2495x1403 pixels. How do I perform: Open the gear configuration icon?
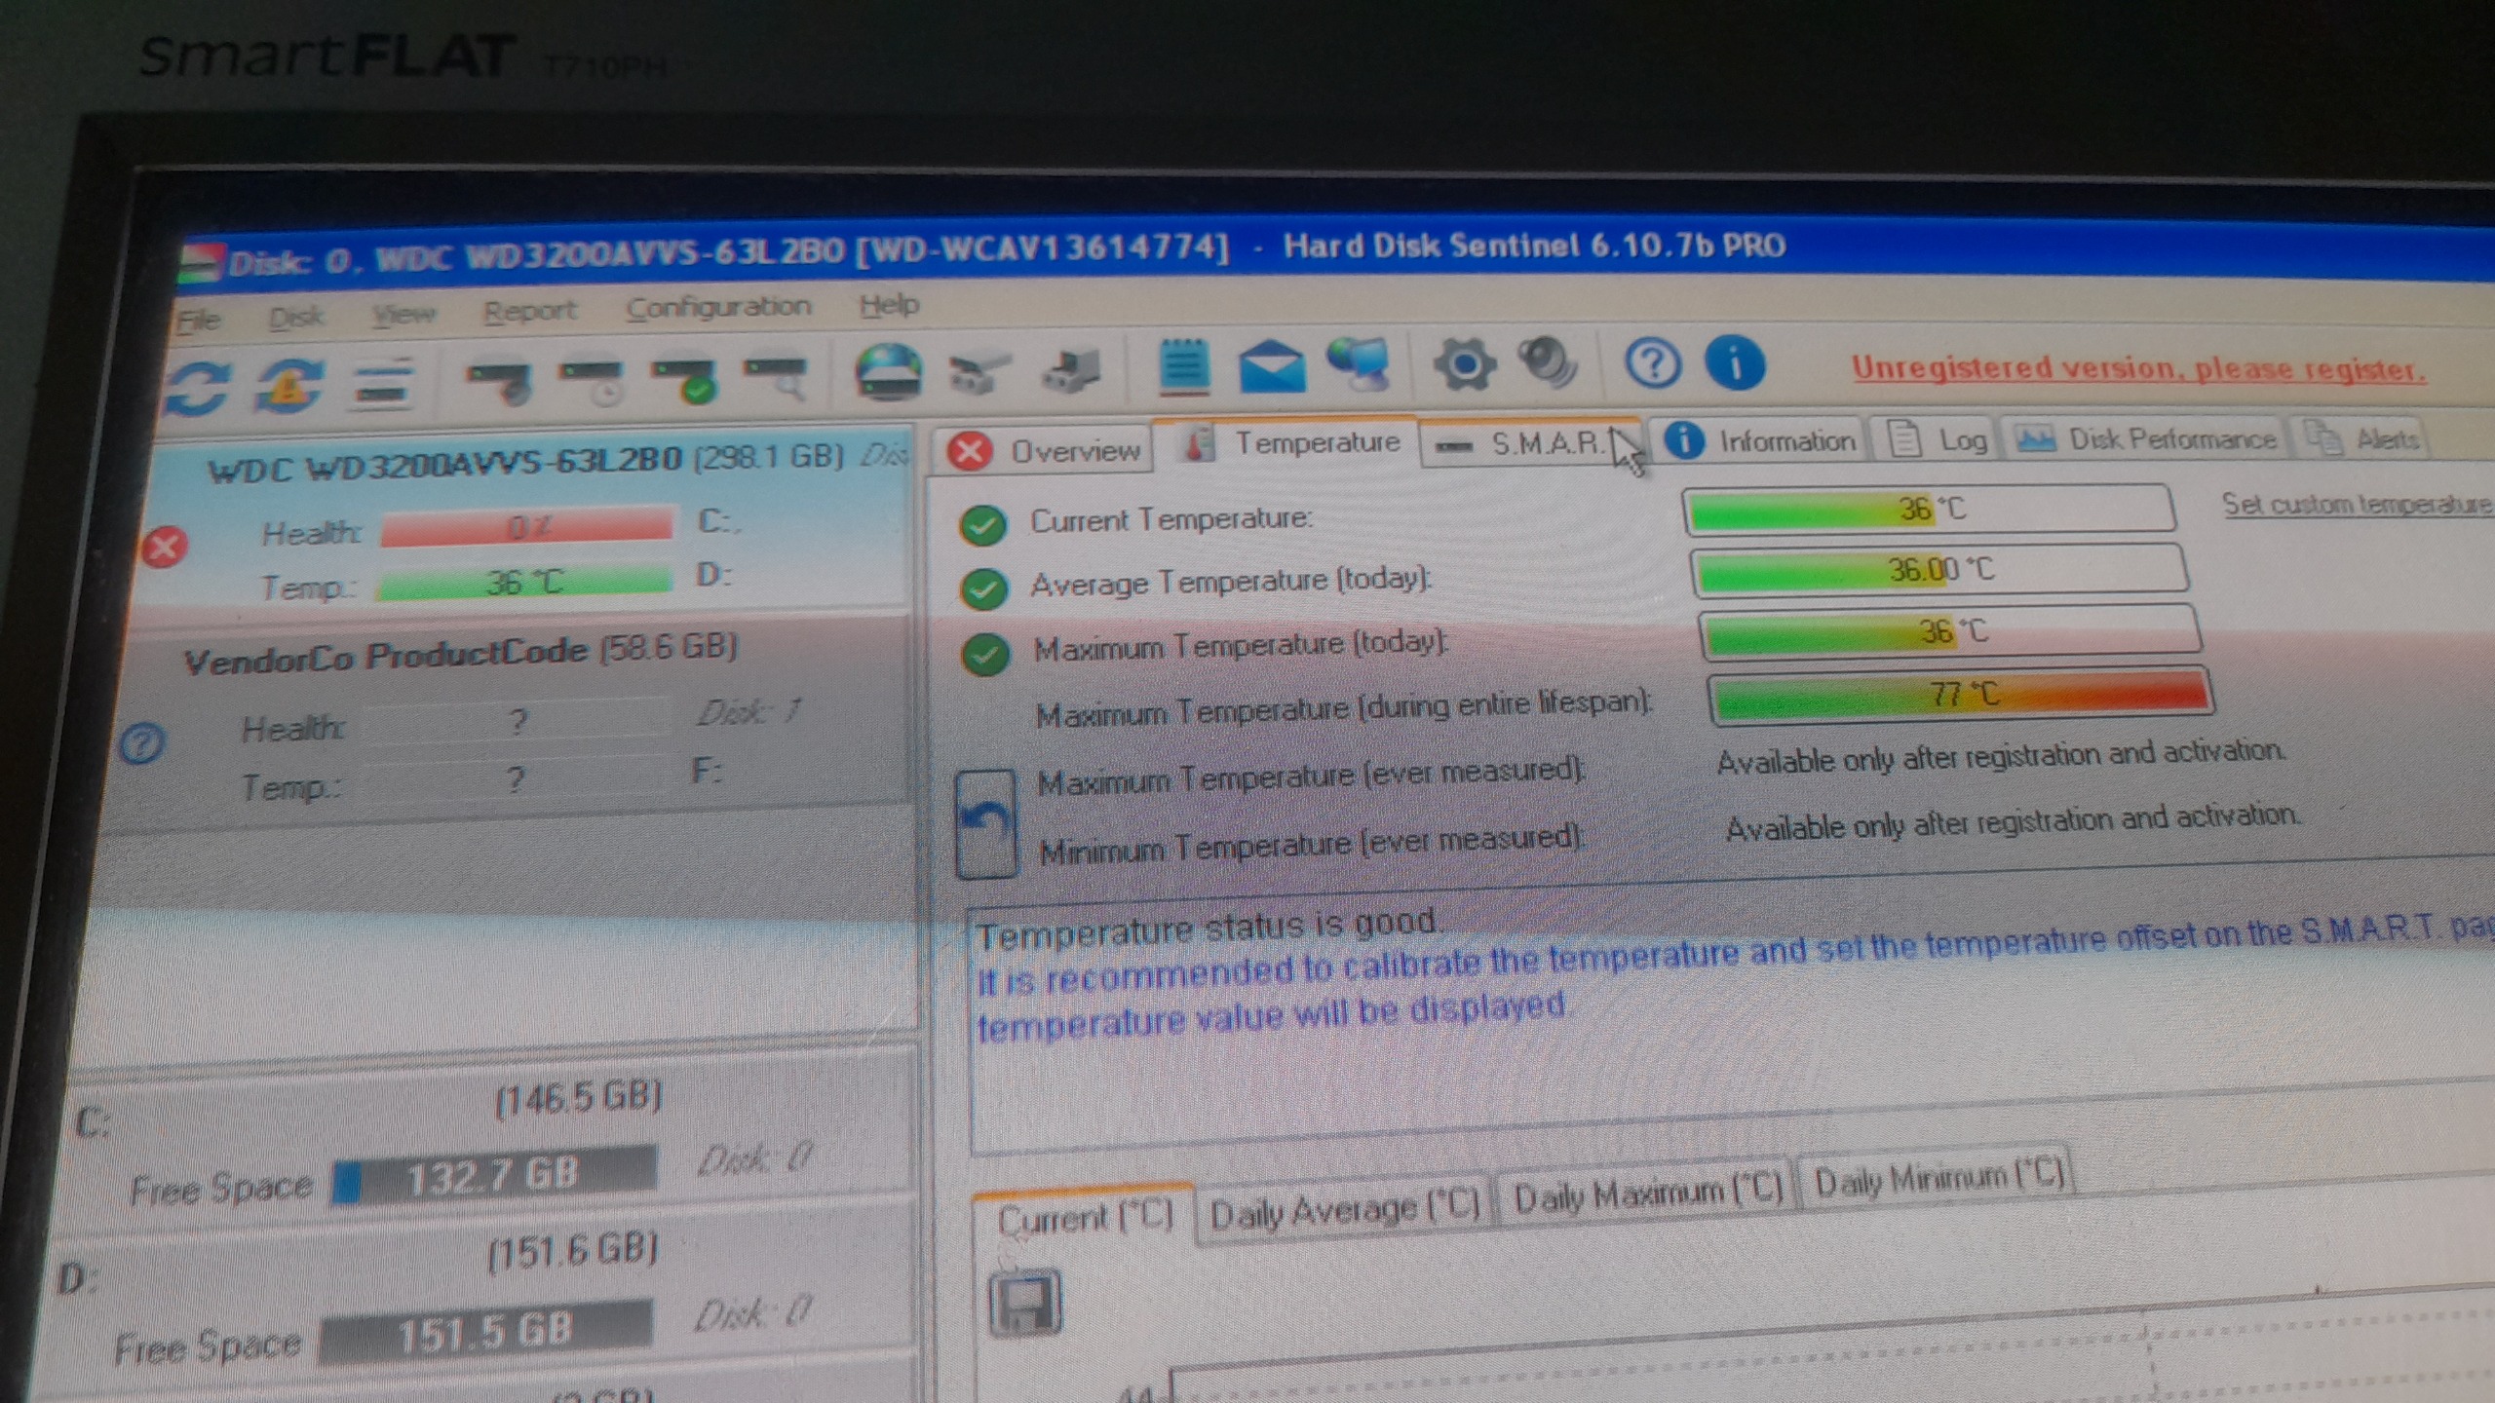[x=1464, y=365]
